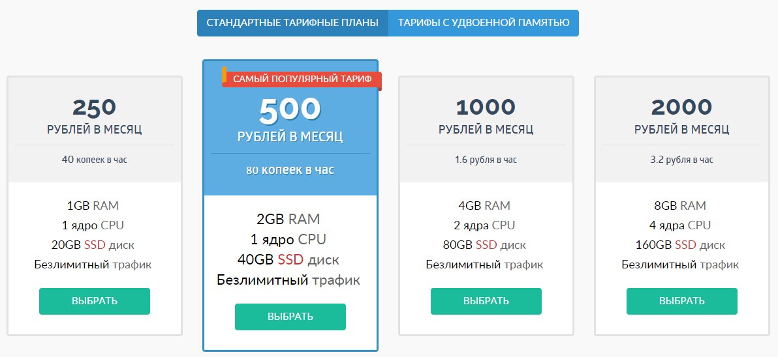Click 1.6 рубля в час label
Image resolution: width=778 pixels, height=357 pixels.
(x=486, y=160)
